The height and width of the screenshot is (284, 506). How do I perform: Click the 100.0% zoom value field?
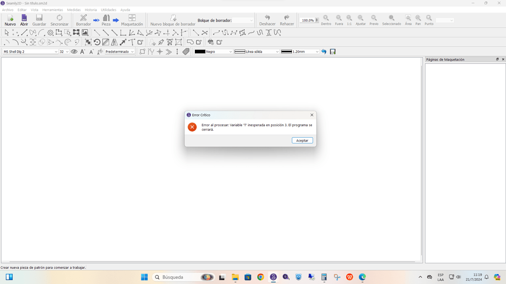307,20
